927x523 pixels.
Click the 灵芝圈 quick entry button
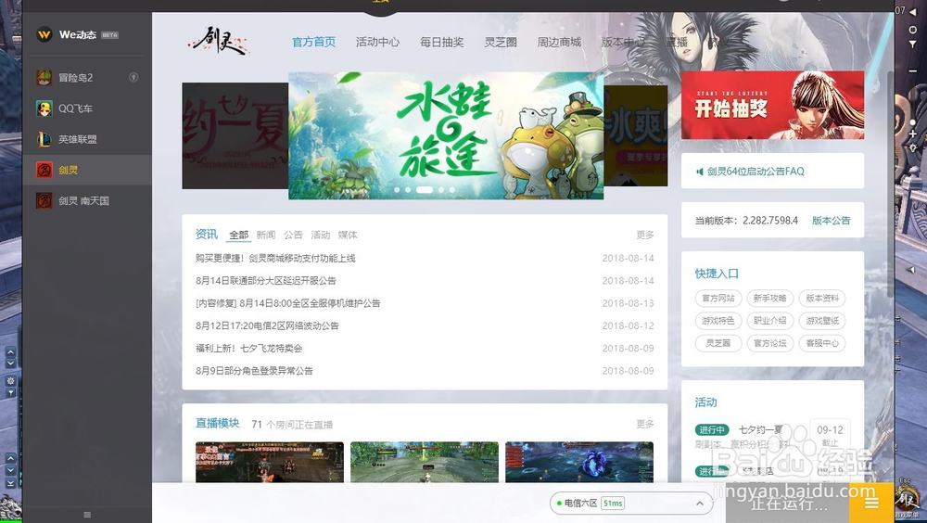(x=718, y=343)
